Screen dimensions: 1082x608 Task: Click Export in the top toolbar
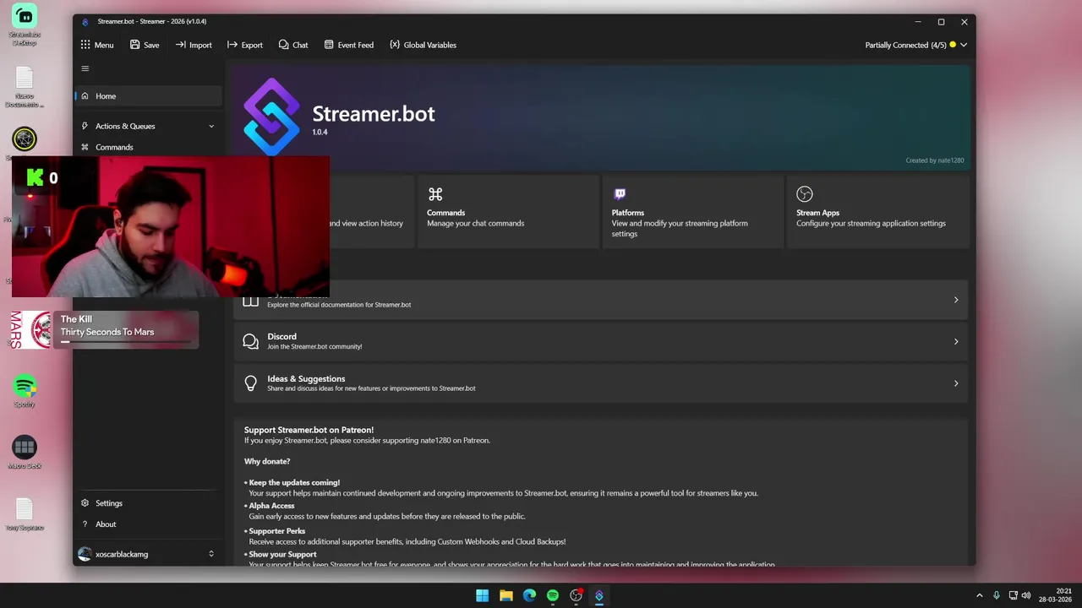245,45
